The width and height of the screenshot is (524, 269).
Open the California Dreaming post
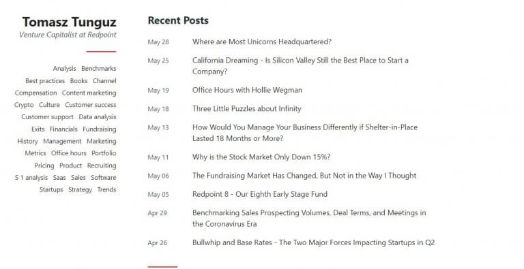click(300, 66)
